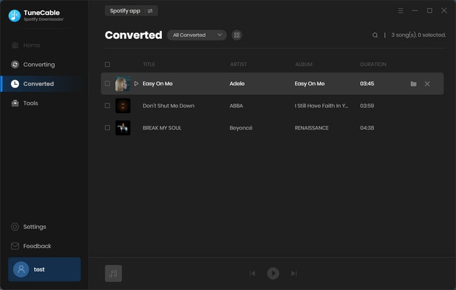Open the hamburger menu in title bar
This screenshot has height=290, width=456.
click(401, 11)
